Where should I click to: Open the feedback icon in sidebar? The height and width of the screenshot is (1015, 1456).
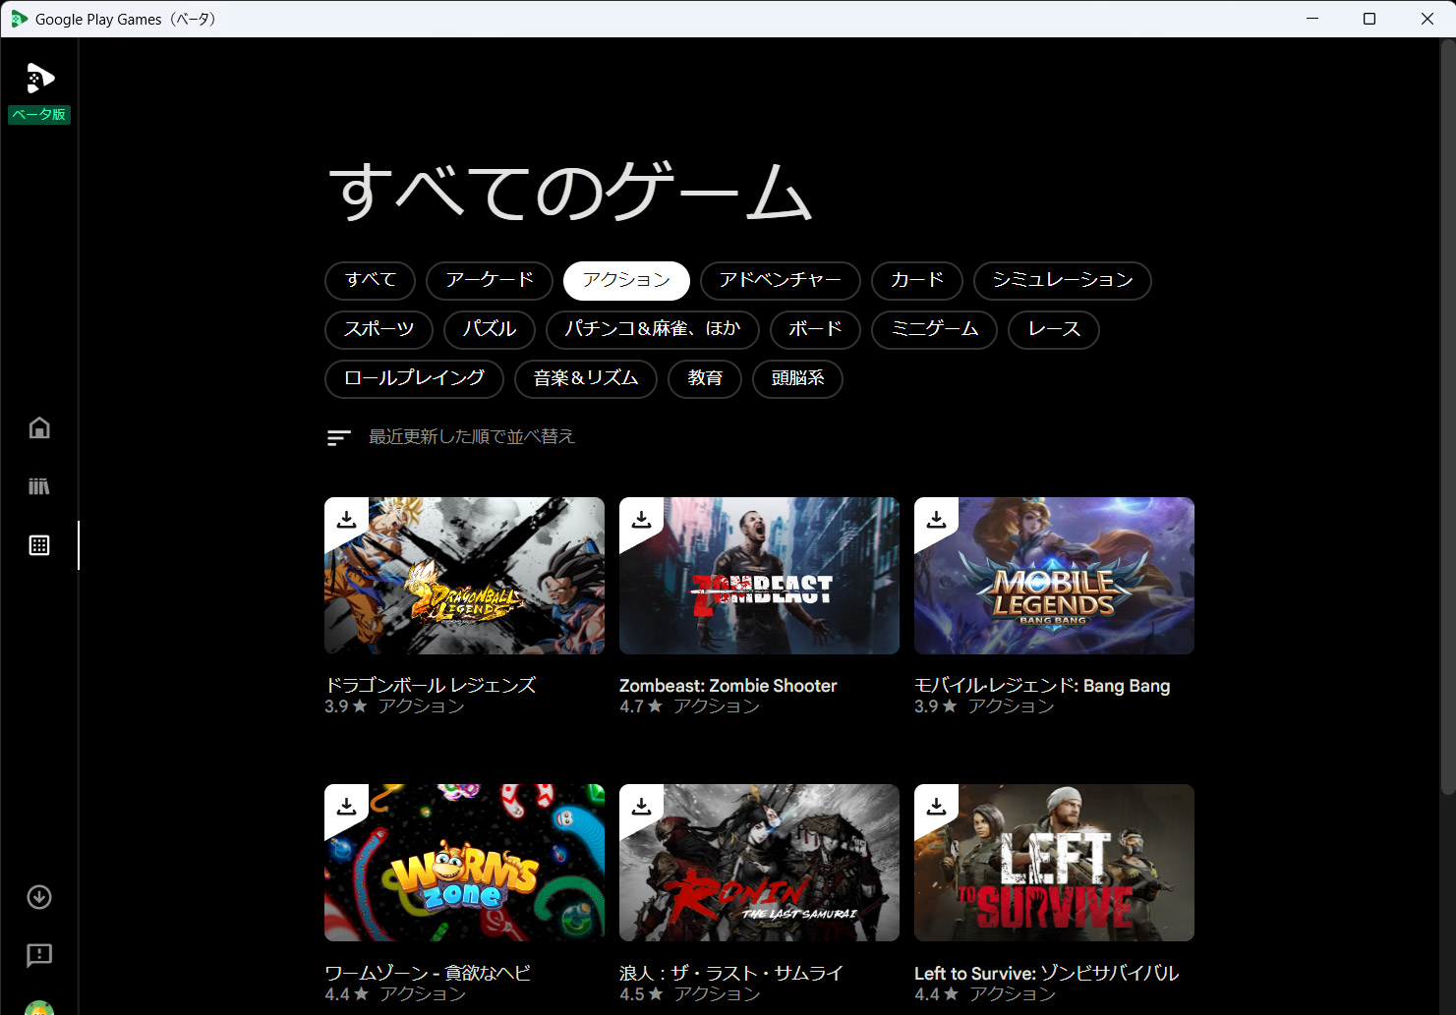coord(38,954)
